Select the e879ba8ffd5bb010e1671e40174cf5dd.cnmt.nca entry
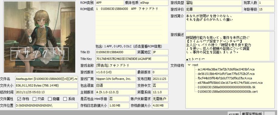 230,83
